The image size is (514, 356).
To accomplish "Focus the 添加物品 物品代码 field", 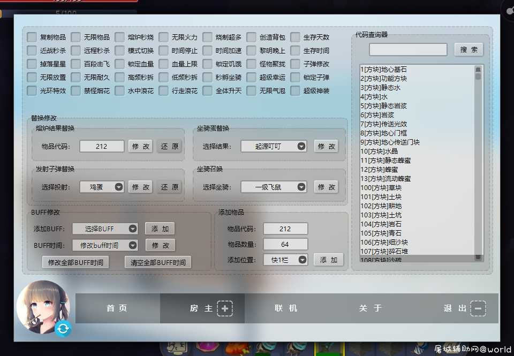I will [x=285, y=229].
